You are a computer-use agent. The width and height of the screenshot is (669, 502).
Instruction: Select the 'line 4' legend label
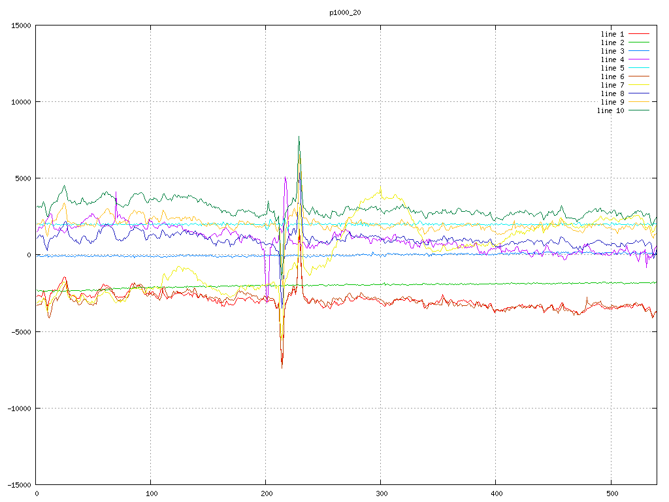pyautogui.click(x=612, y=59)
